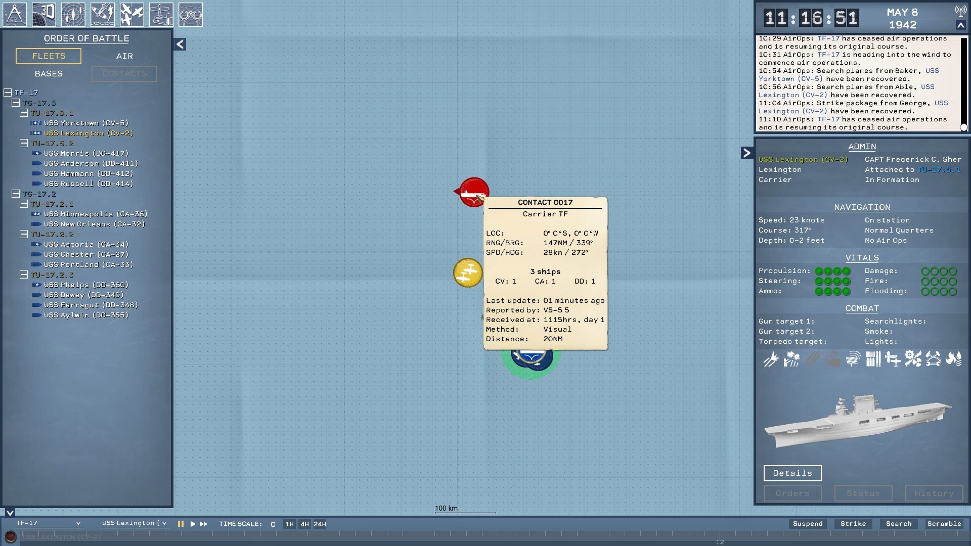Collapse the TG-17.5 task group
Viewport: 971px width, 546px height.
click(16, 103)
